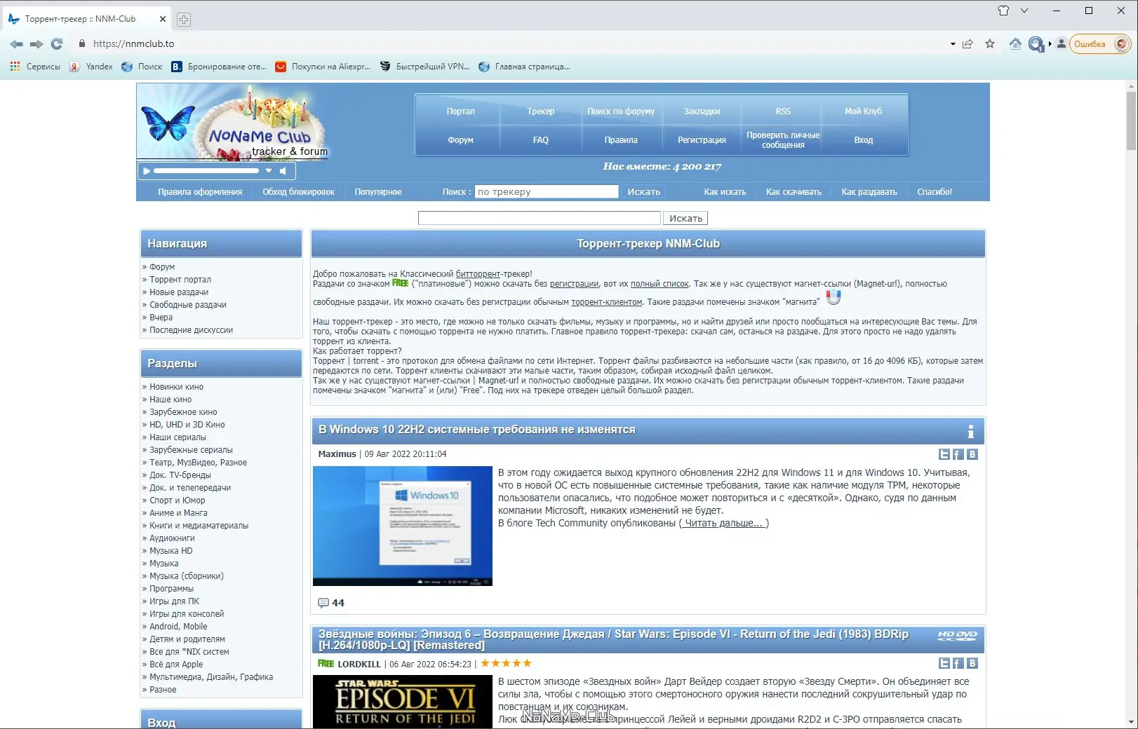Click the Искать button under the header
This screenshot has width=1138, height=729.
(685, 219)
